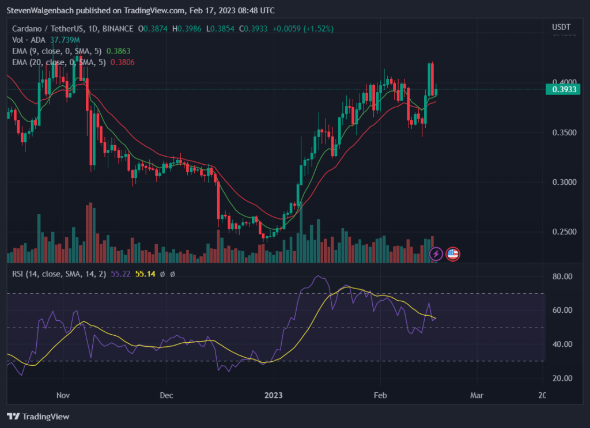The width and height of the screenshot is (590, 428).
Task: Click the current price label 0.3933
Action: (563, 89)
